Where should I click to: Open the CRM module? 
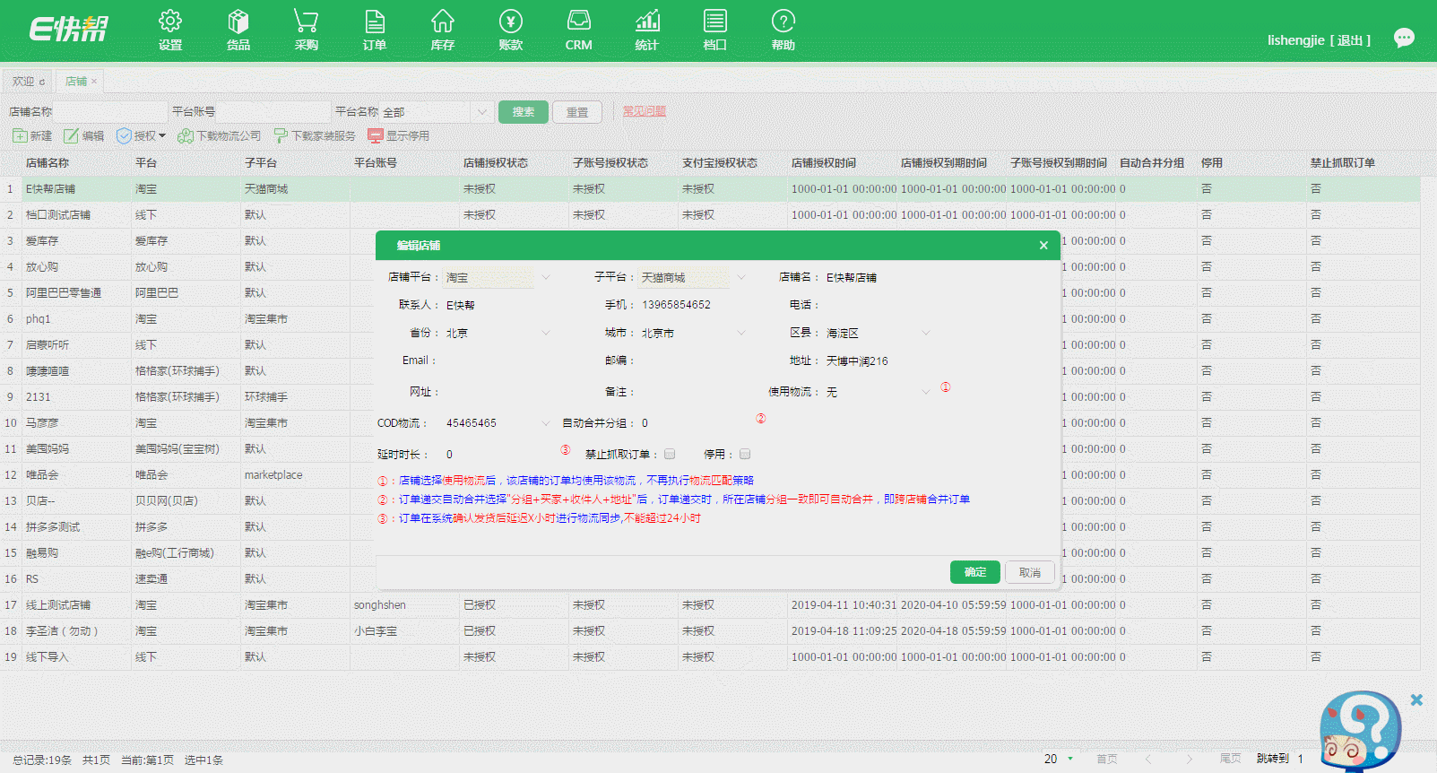(x=579, y=30)
